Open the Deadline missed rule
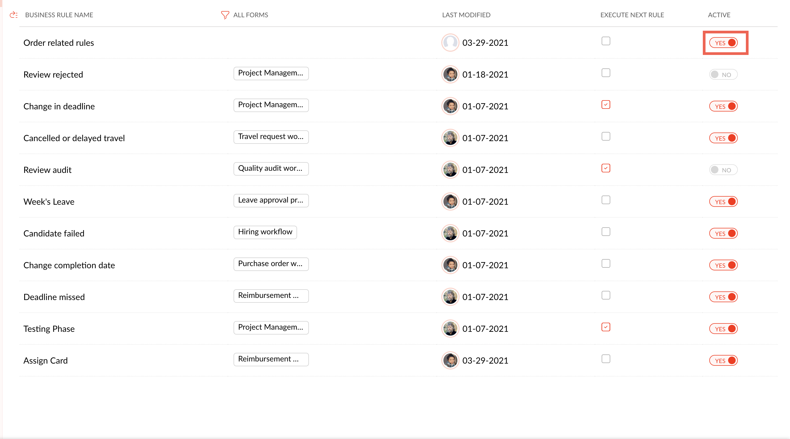This screenshot has width=790, height=439. (54, 297)
